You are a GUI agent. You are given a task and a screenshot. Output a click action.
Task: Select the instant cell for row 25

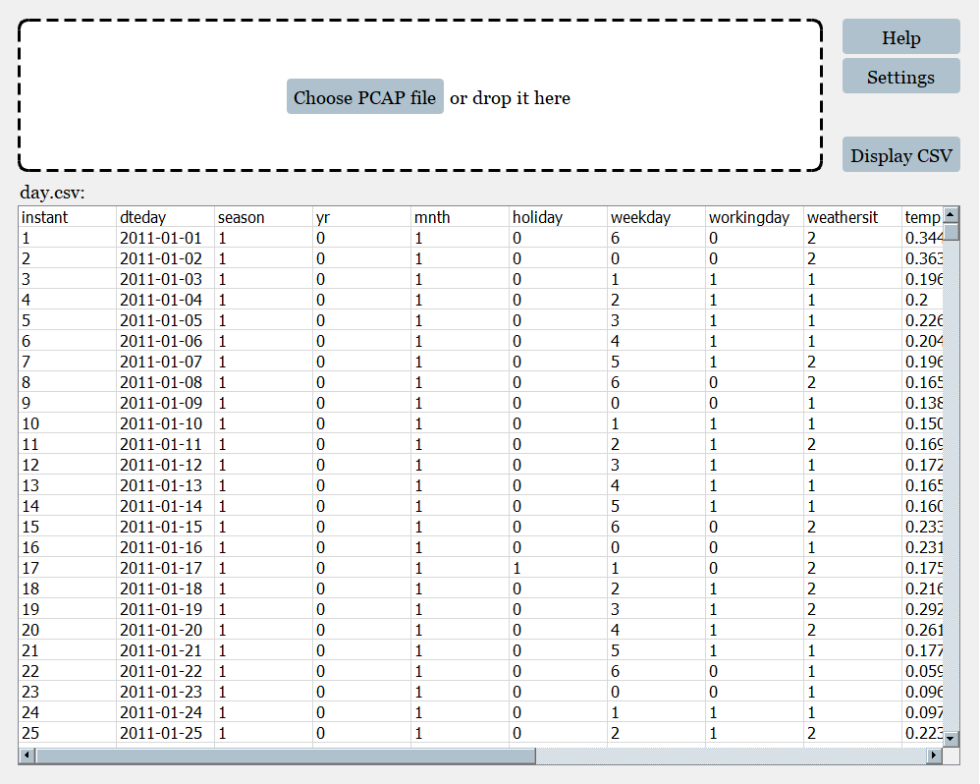(x=30, y=733)
